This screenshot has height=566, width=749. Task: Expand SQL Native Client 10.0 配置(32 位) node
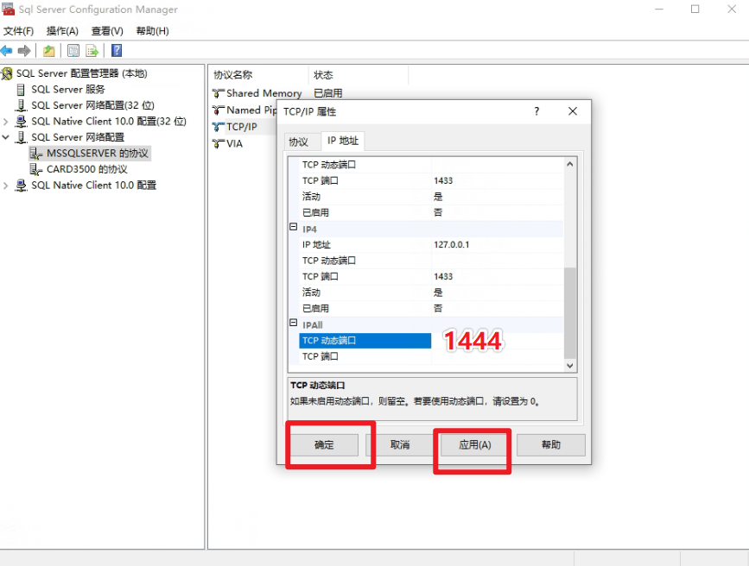pyautogui.click(x=6, y=122)
